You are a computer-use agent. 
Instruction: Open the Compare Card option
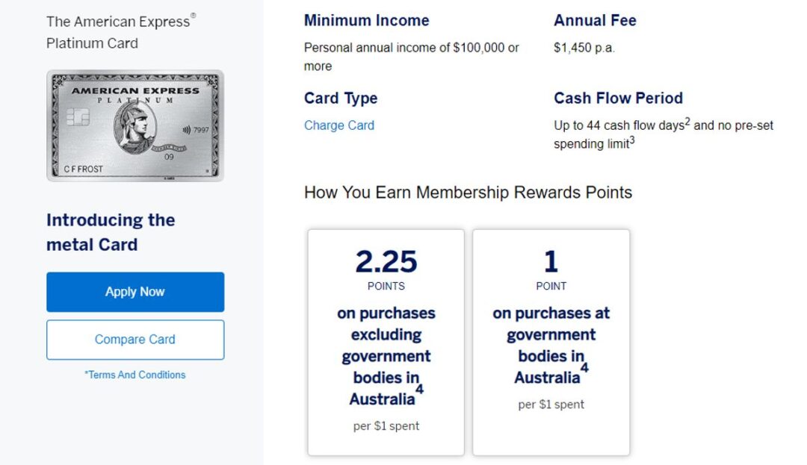point(135,340)
